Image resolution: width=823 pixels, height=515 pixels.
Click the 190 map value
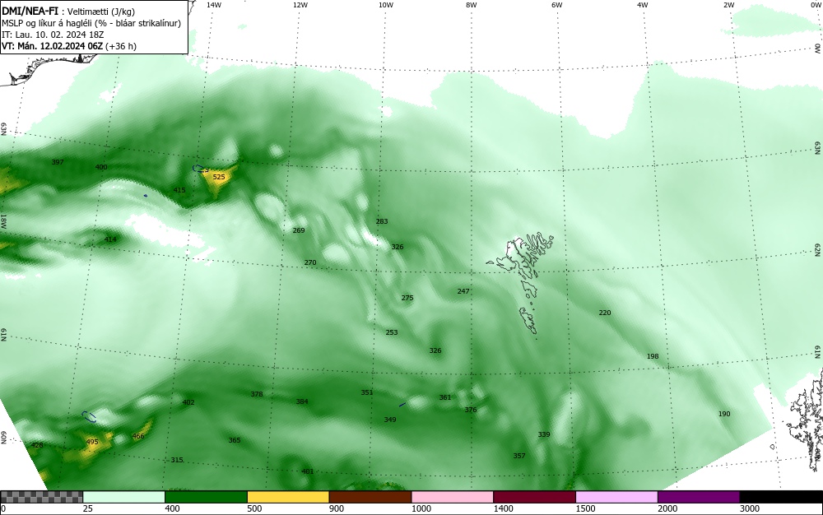[724, 414]
